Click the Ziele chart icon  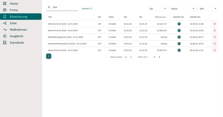[x=5, y=23]
